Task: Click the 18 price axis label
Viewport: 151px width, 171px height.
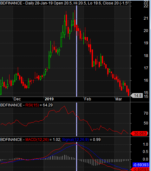Action: click(x=146, y=56)
